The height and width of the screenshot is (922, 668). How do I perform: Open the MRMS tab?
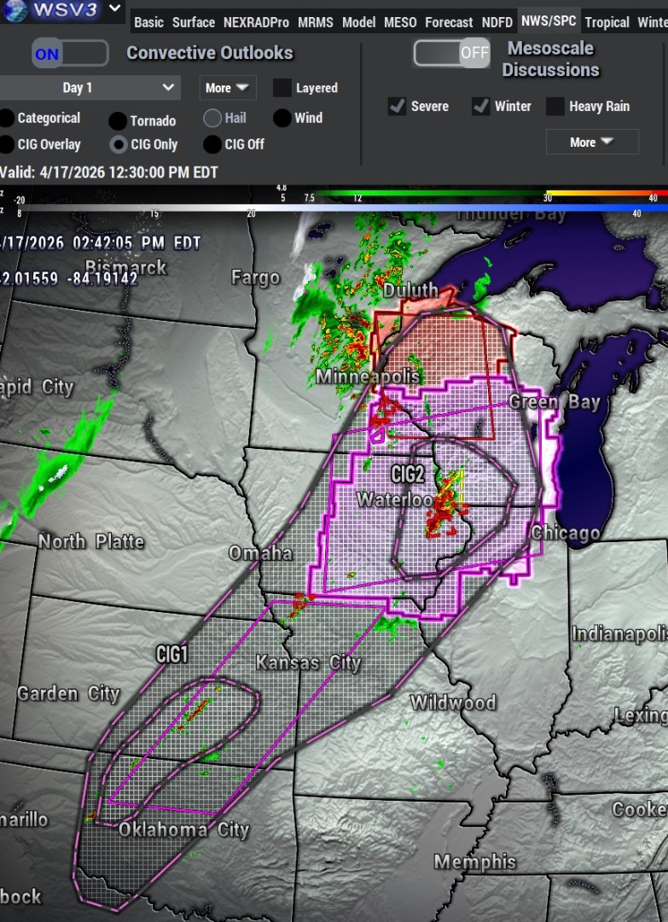(316, 22)
